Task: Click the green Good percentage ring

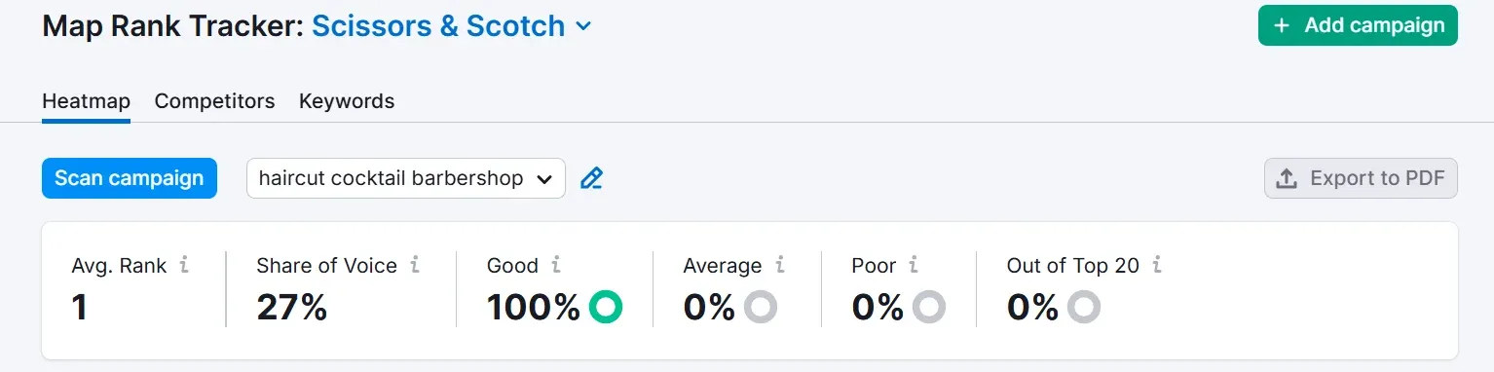Action: tap(606, 308)
